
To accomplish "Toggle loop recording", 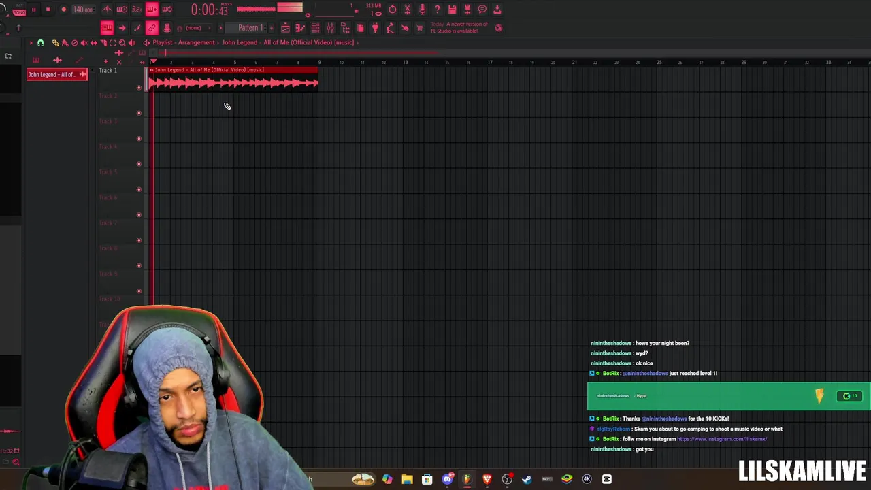I will tap(167, 10).
